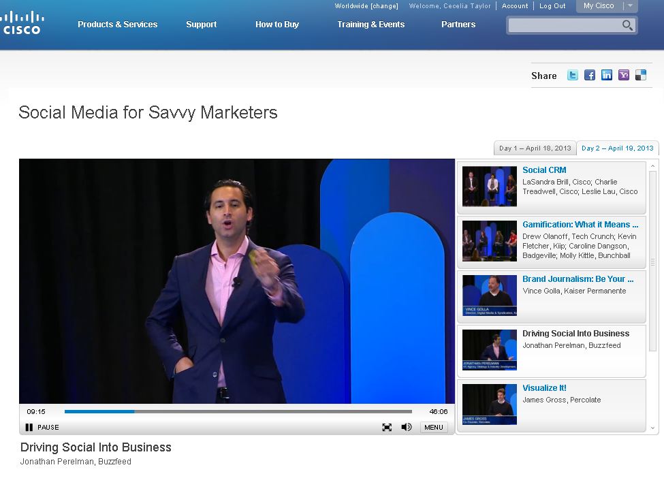Click Worldwide [change] link
Screen dimensions: 664x478
pyautogui.click(x=366, y=6)
